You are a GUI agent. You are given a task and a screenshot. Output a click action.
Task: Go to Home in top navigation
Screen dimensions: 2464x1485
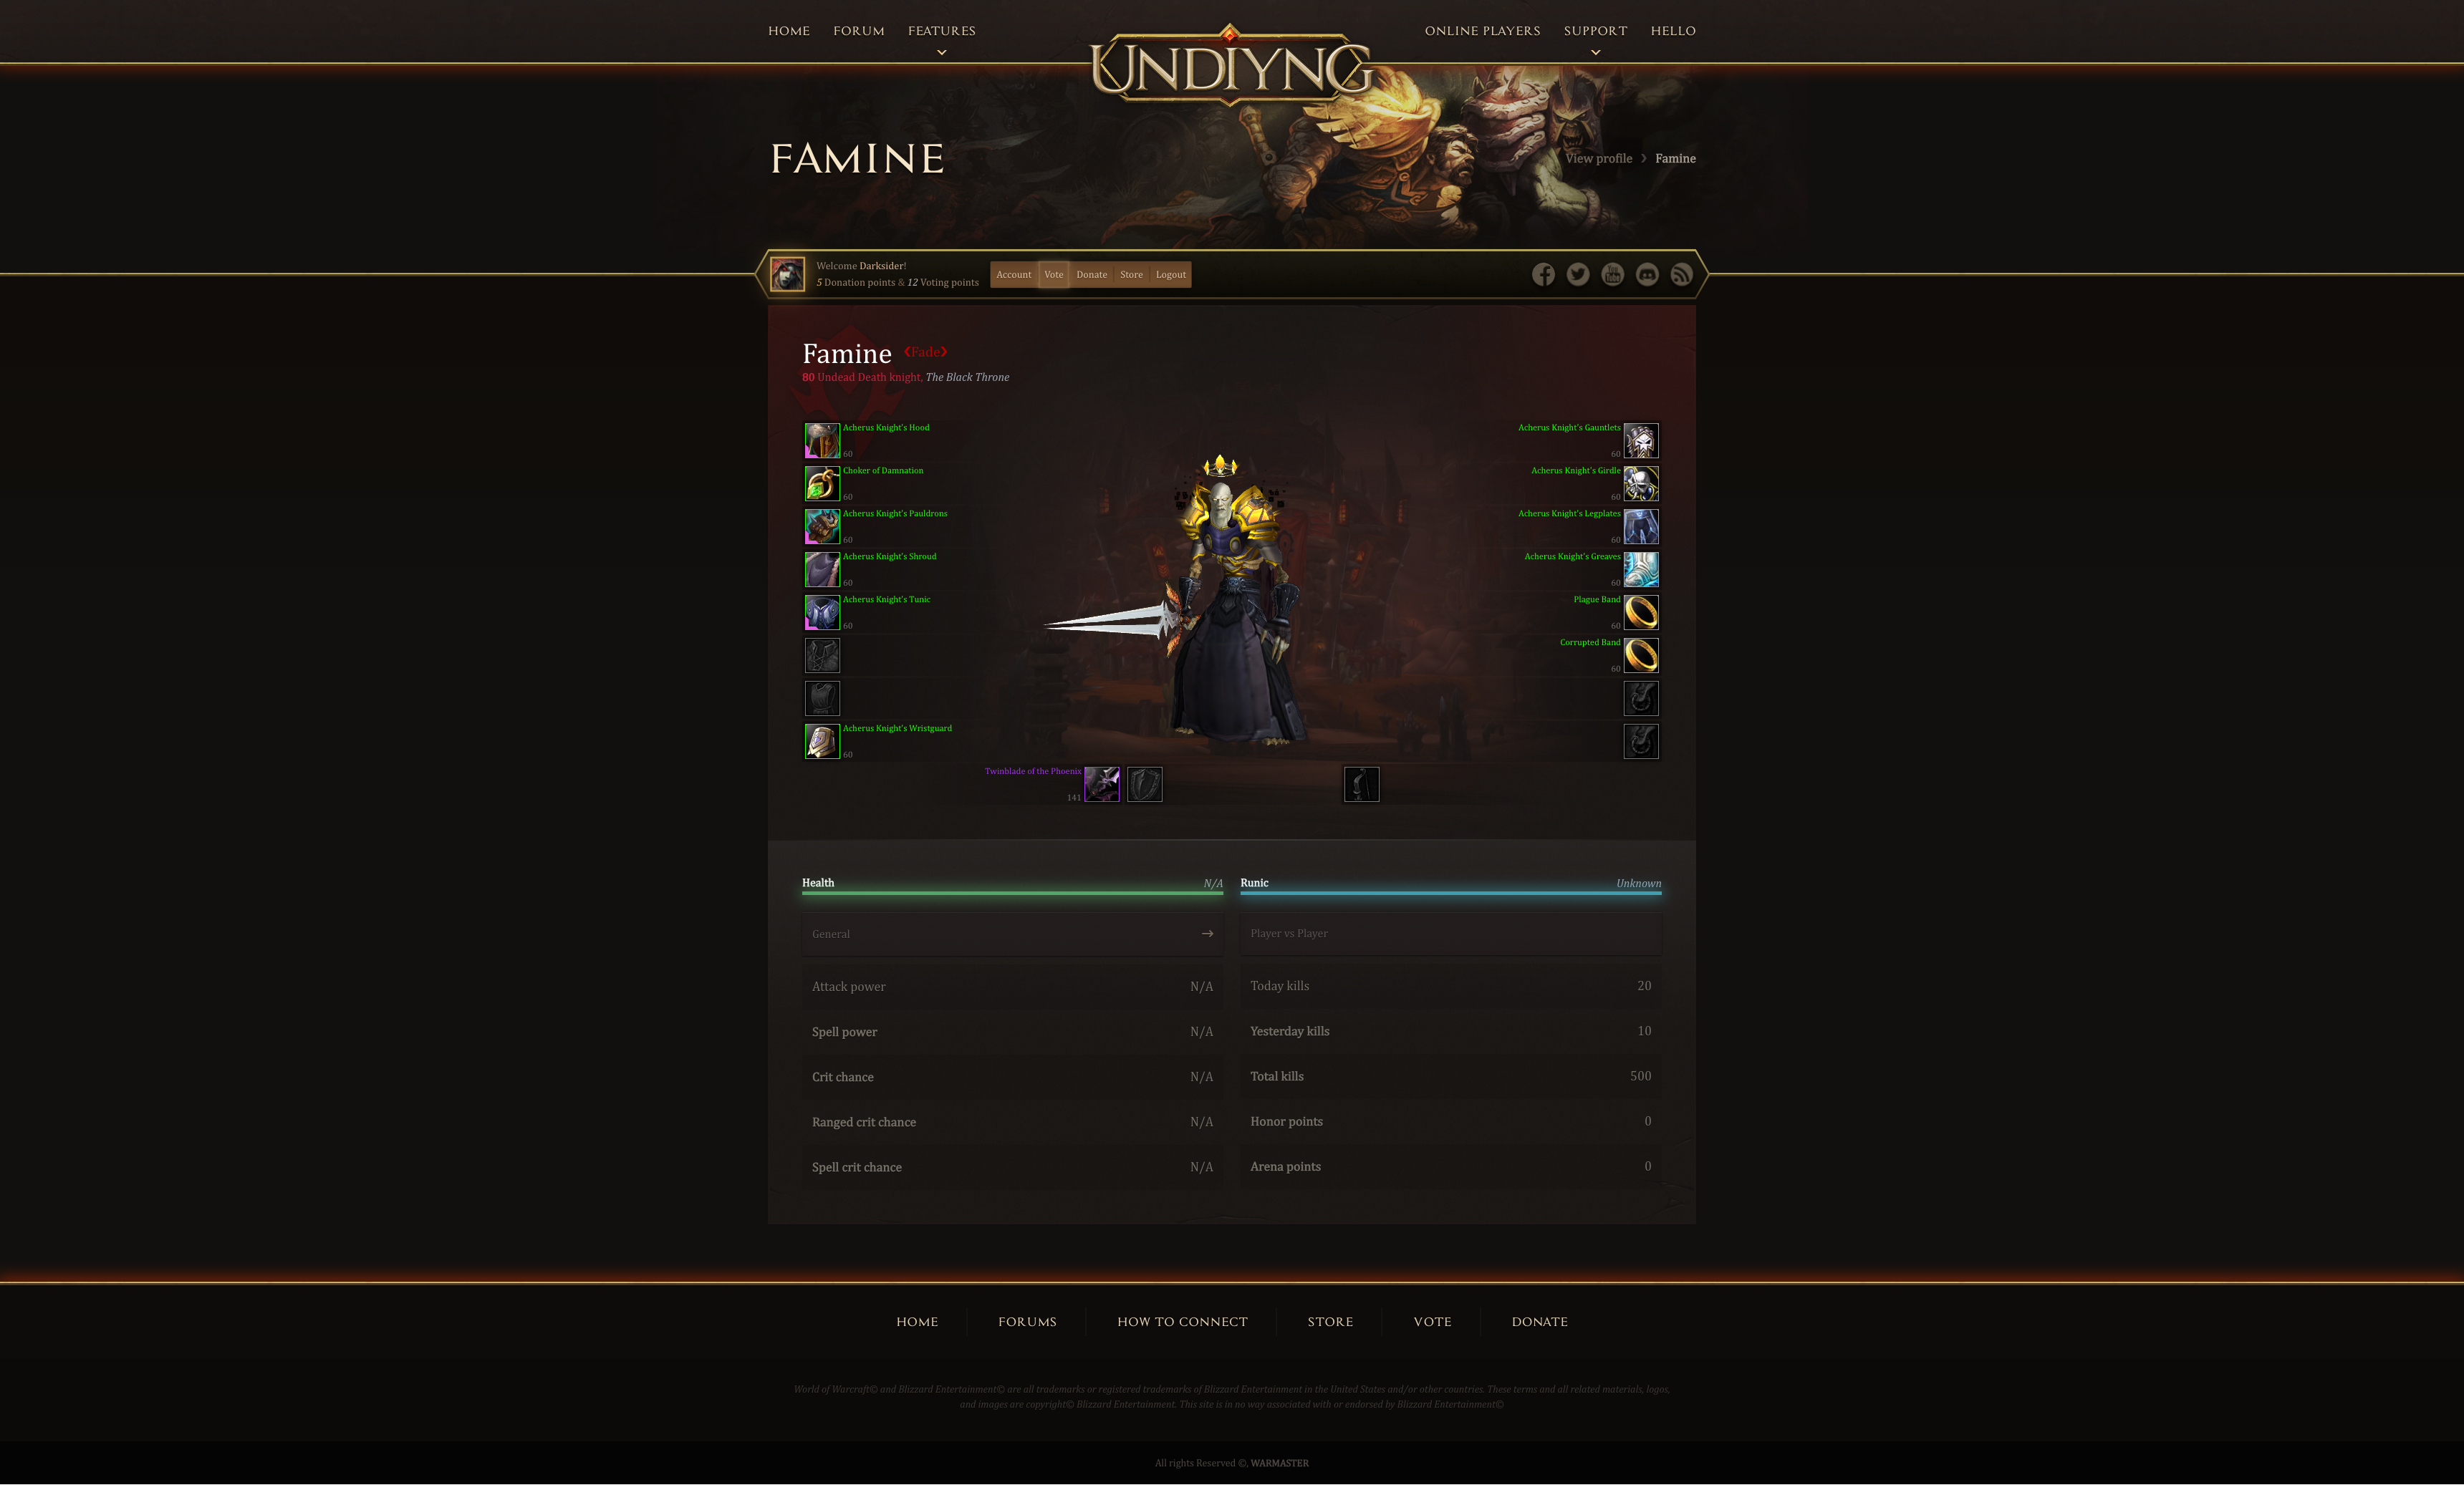coord(789,31)
